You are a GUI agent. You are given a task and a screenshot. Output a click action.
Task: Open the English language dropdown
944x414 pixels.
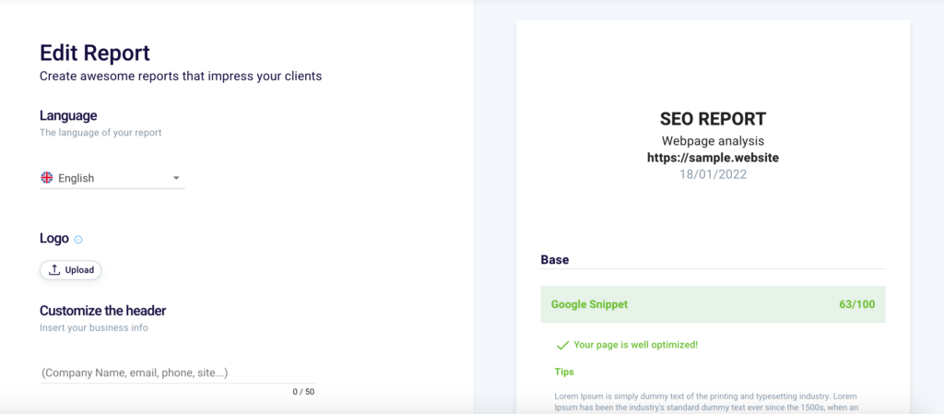(x=112, y=178)
